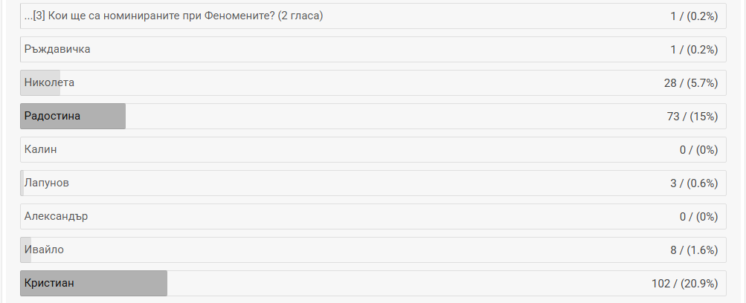Screen dimensions: 746x303
Task: Click the poll question's 1 / (0.2%) count
Action: [693, 16]
